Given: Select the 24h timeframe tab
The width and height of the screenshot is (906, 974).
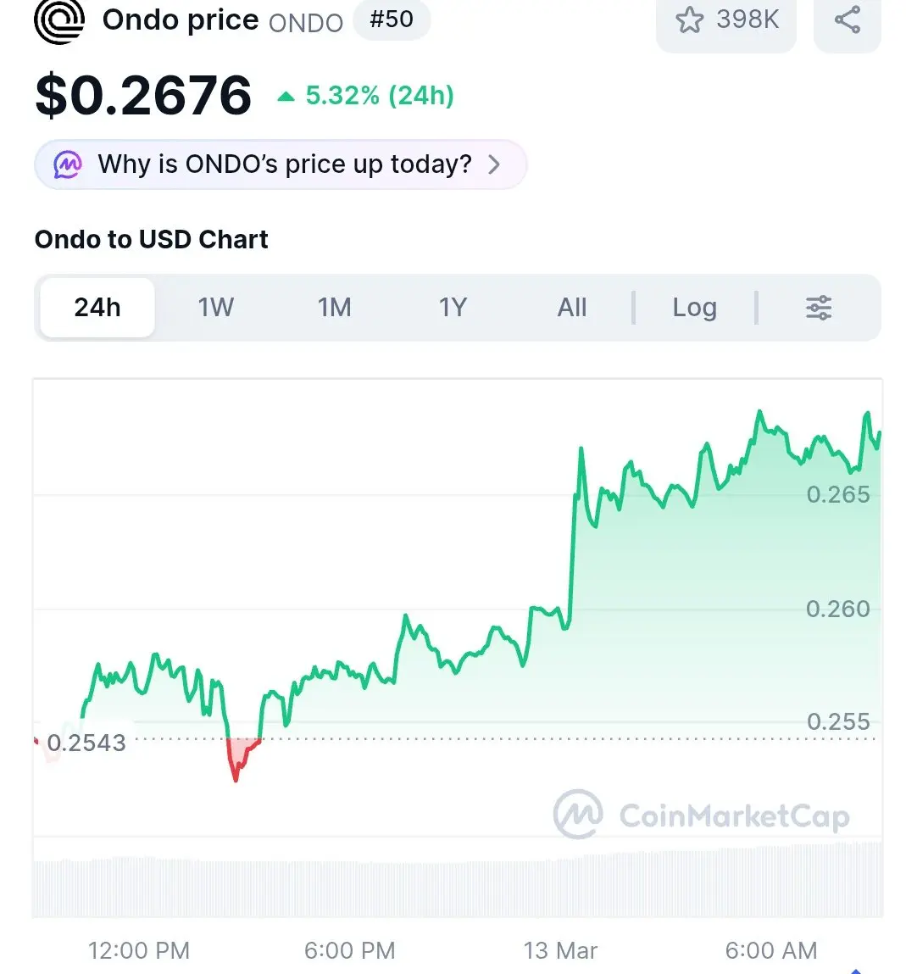Looking at the screenshot, I should [97, 308].
